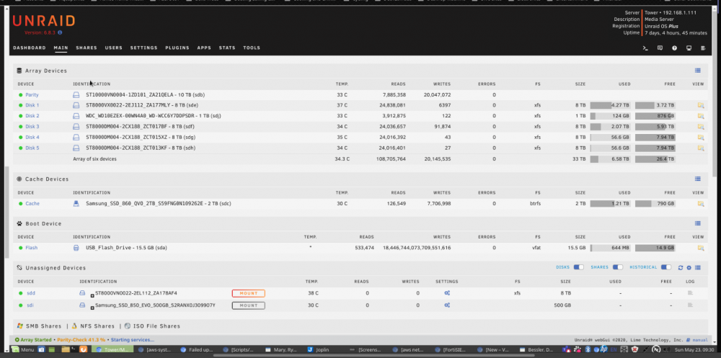Image resolution: width=721 pixels, height=358 pixels.
Task: Browse Cache contents via view icon
Action: point(700,204)
